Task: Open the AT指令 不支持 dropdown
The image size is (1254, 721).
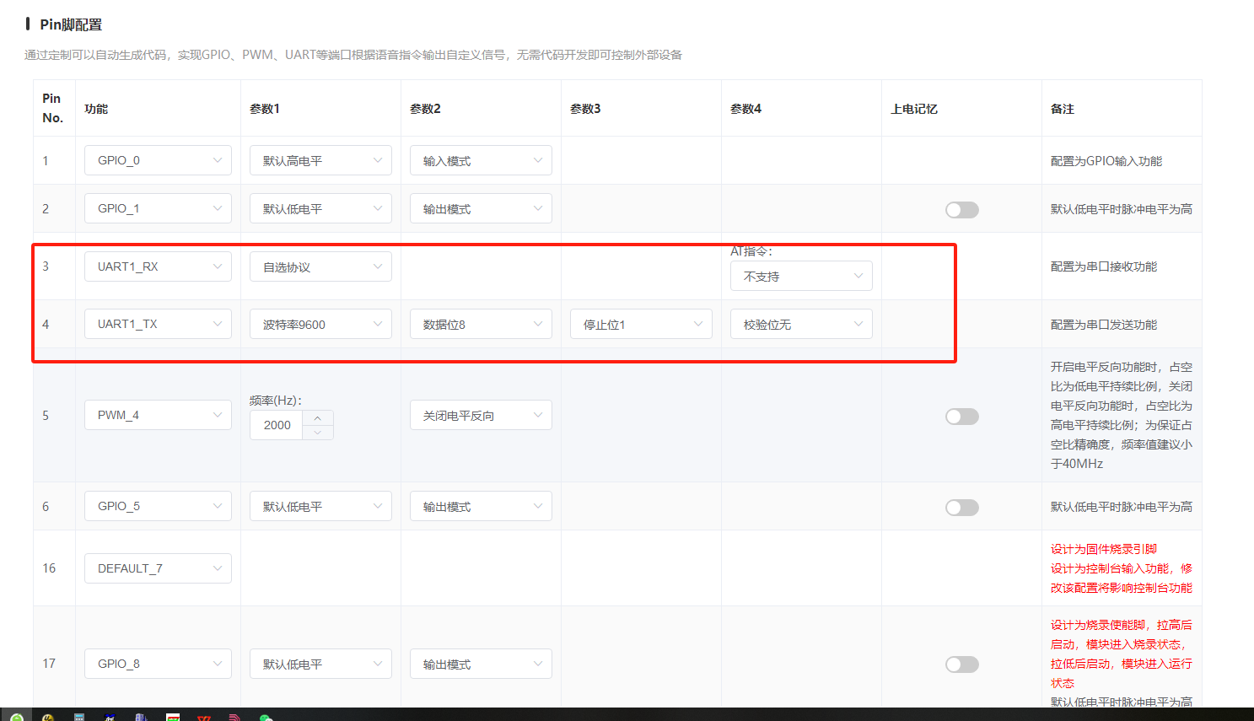Action: click(800, 277)
